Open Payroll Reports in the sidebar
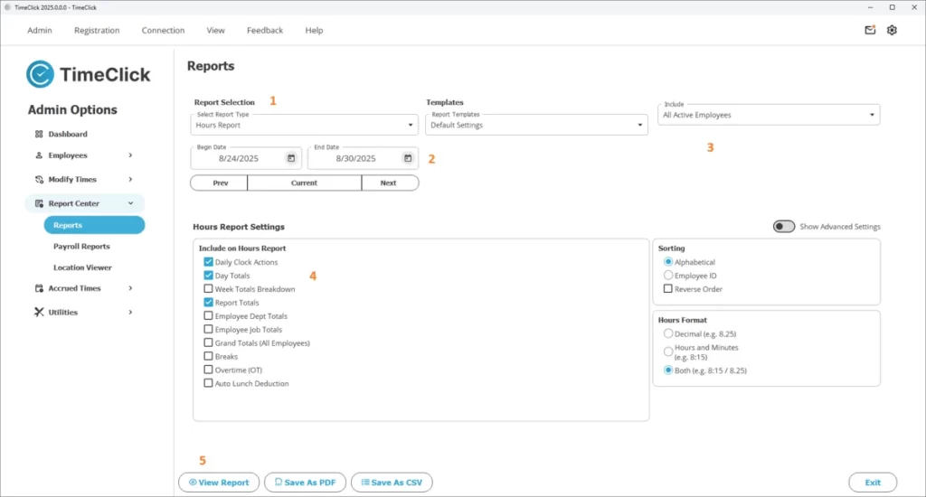 click(81, 247)
